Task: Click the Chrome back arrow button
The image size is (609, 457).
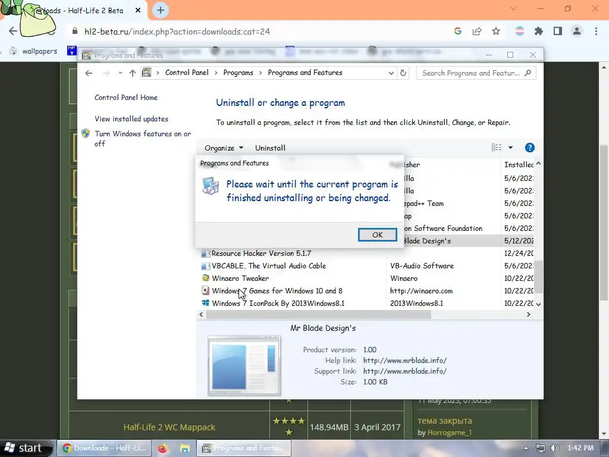Action: coord(13,31)
